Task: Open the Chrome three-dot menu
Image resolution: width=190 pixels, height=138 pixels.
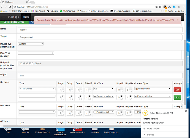Action: pyautogui.click(x=184, y=7)
